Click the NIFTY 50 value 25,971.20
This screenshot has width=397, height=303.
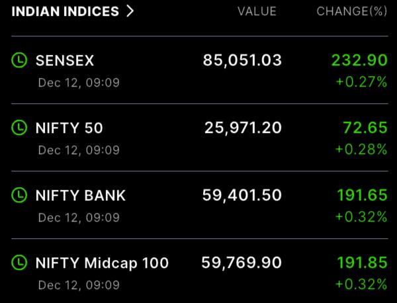(243, 128)
